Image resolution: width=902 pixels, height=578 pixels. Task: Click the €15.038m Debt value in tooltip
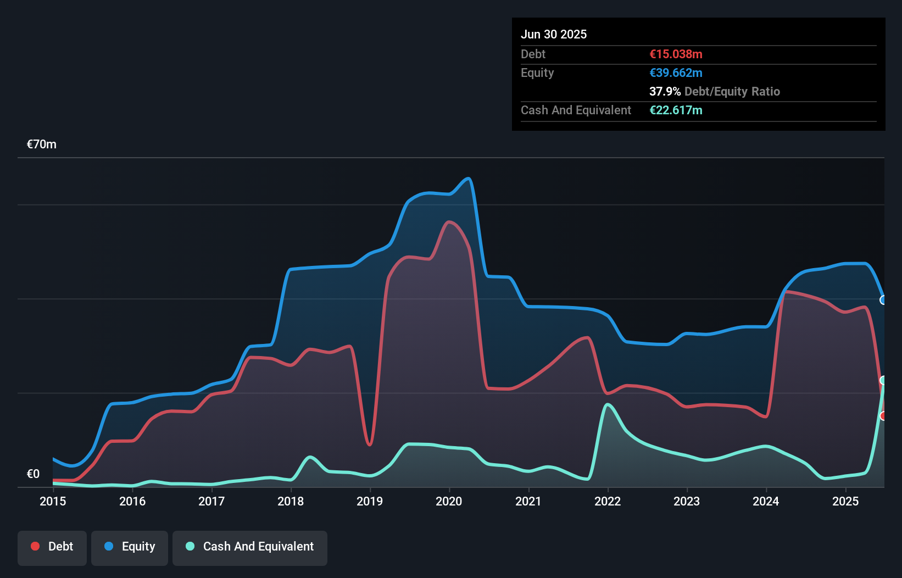pyautogui.click(x=676, y=54)
